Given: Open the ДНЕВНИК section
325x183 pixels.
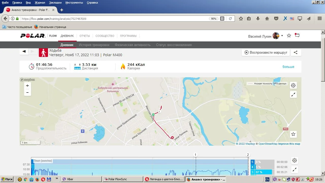Looking at the screenshot, I should (x=67, y=36).
